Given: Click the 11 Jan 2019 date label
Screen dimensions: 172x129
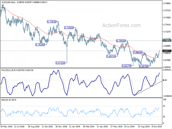Looking at the screenshot, I should (x=75, y=127).
